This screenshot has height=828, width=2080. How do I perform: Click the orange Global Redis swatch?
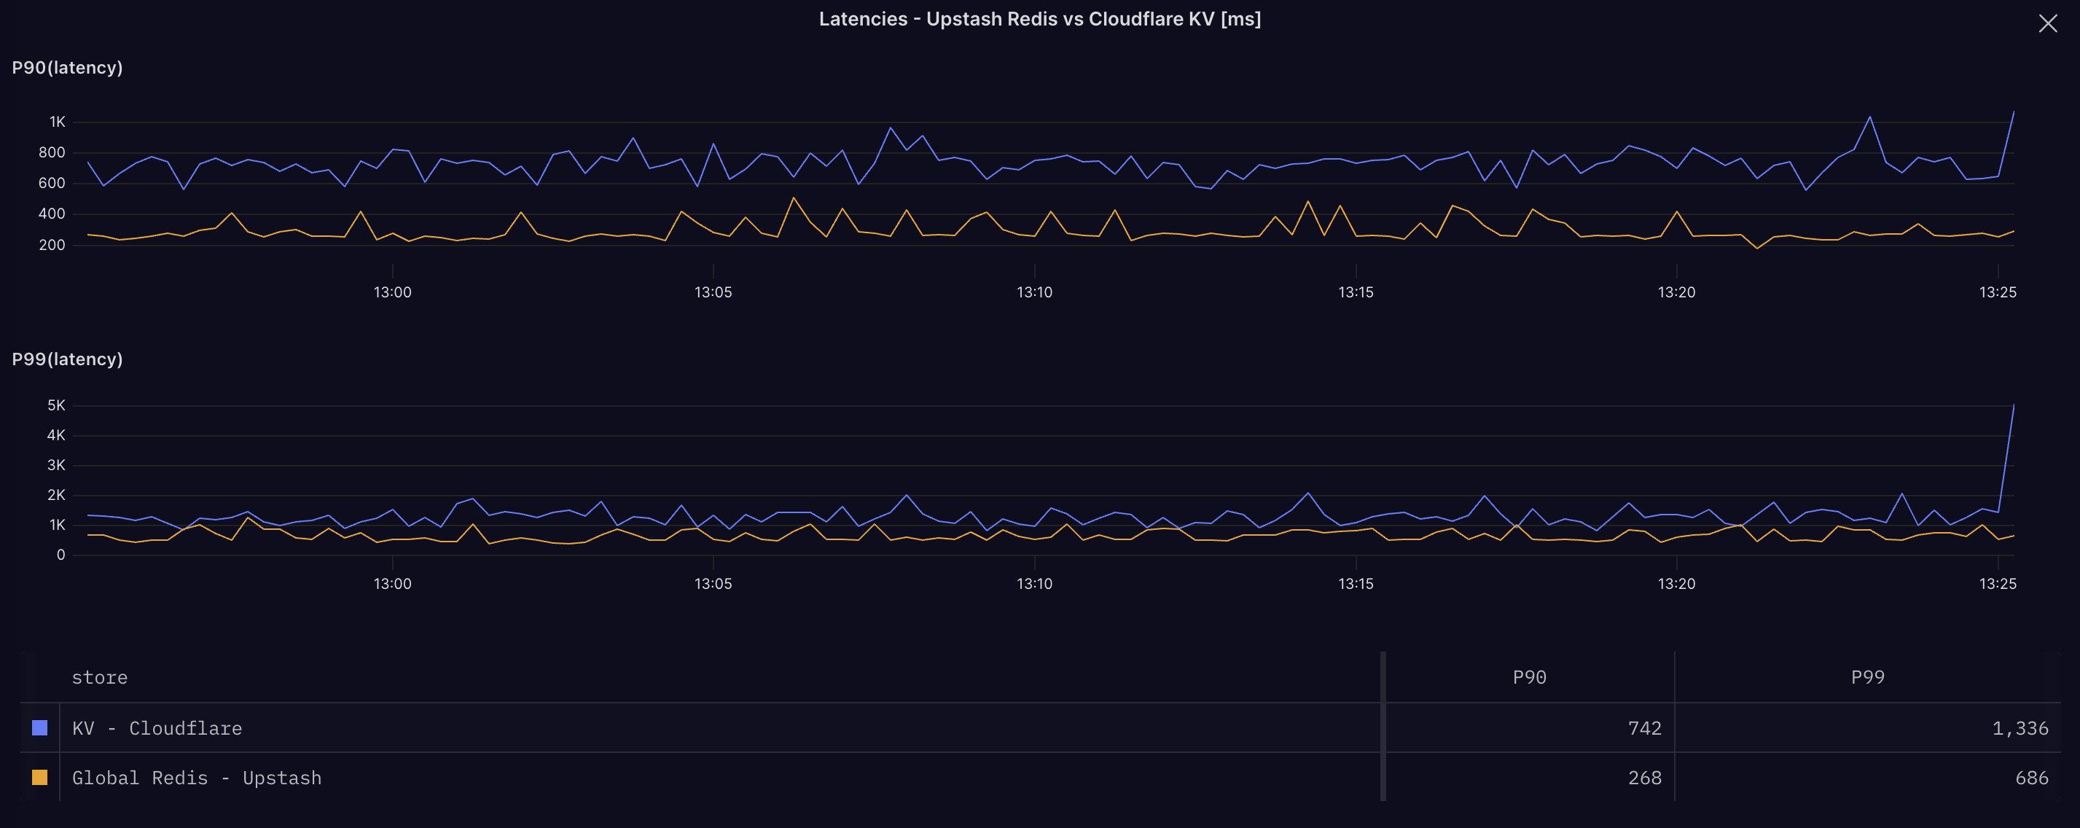pyautogui.click(x=39, y=777)
